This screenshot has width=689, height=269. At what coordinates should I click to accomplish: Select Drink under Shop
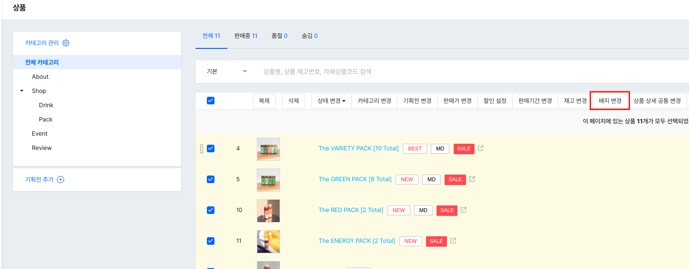click(x=46, y=105)
